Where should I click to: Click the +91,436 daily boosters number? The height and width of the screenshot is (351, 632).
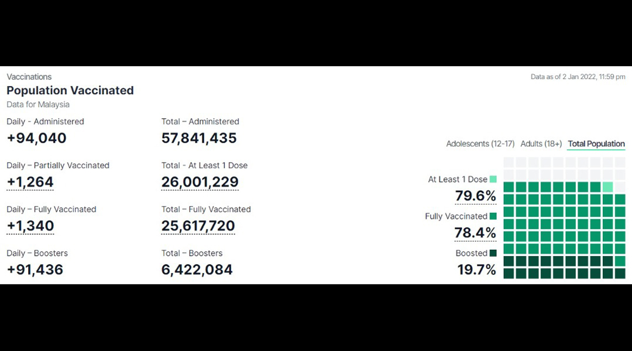[35, 270]
